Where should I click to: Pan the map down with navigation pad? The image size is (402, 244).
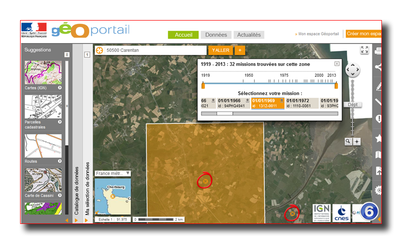click(x=353, y=74)
